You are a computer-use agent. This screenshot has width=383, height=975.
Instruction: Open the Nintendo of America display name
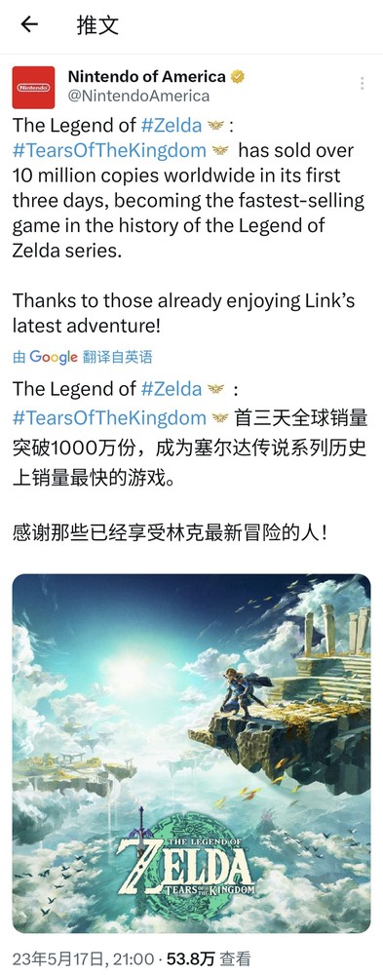tap(147, 76)
